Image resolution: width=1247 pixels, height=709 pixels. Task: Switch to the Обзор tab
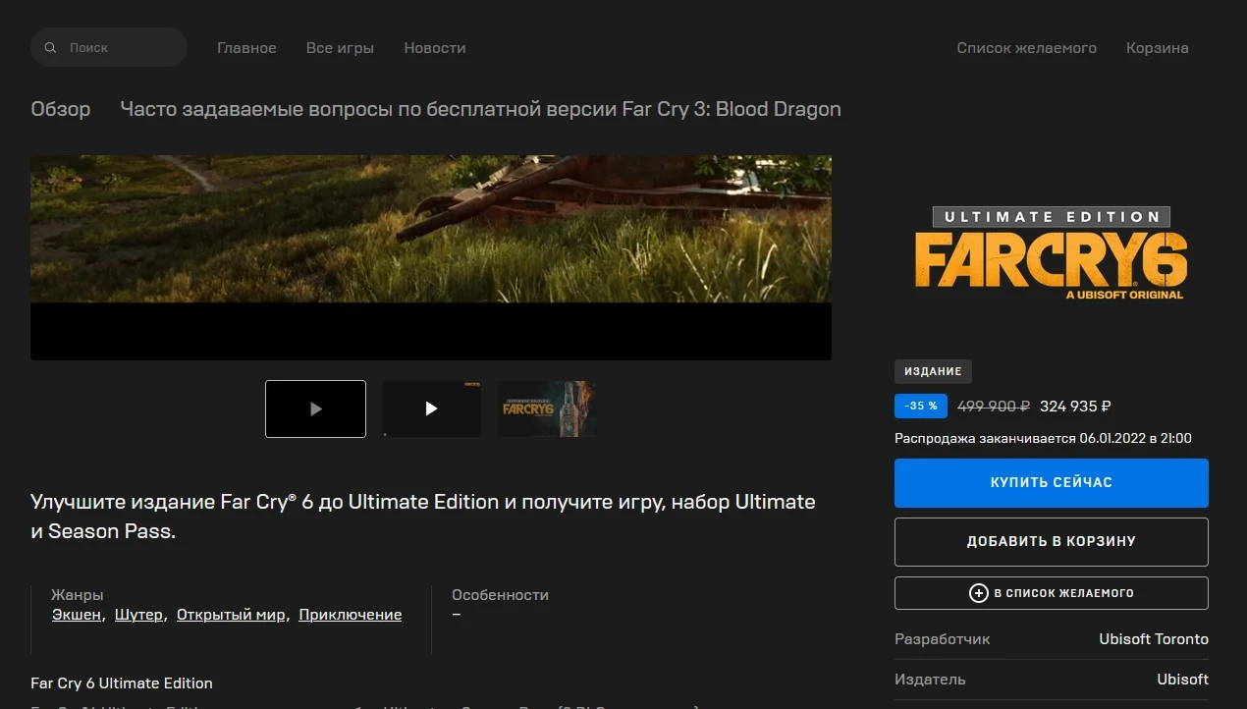click(61, 109)
